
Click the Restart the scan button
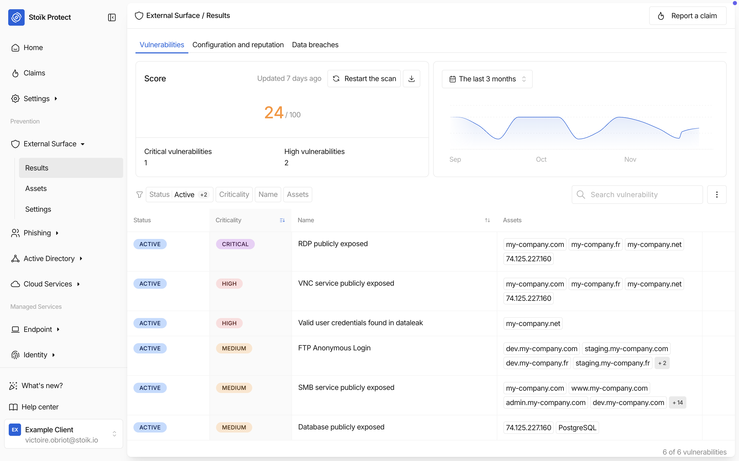pyautogui.click(x=364, y=79)
